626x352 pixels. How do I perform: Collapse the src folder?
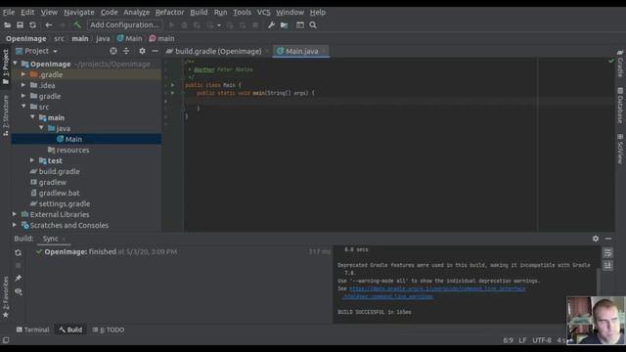(x=23, y=107)
